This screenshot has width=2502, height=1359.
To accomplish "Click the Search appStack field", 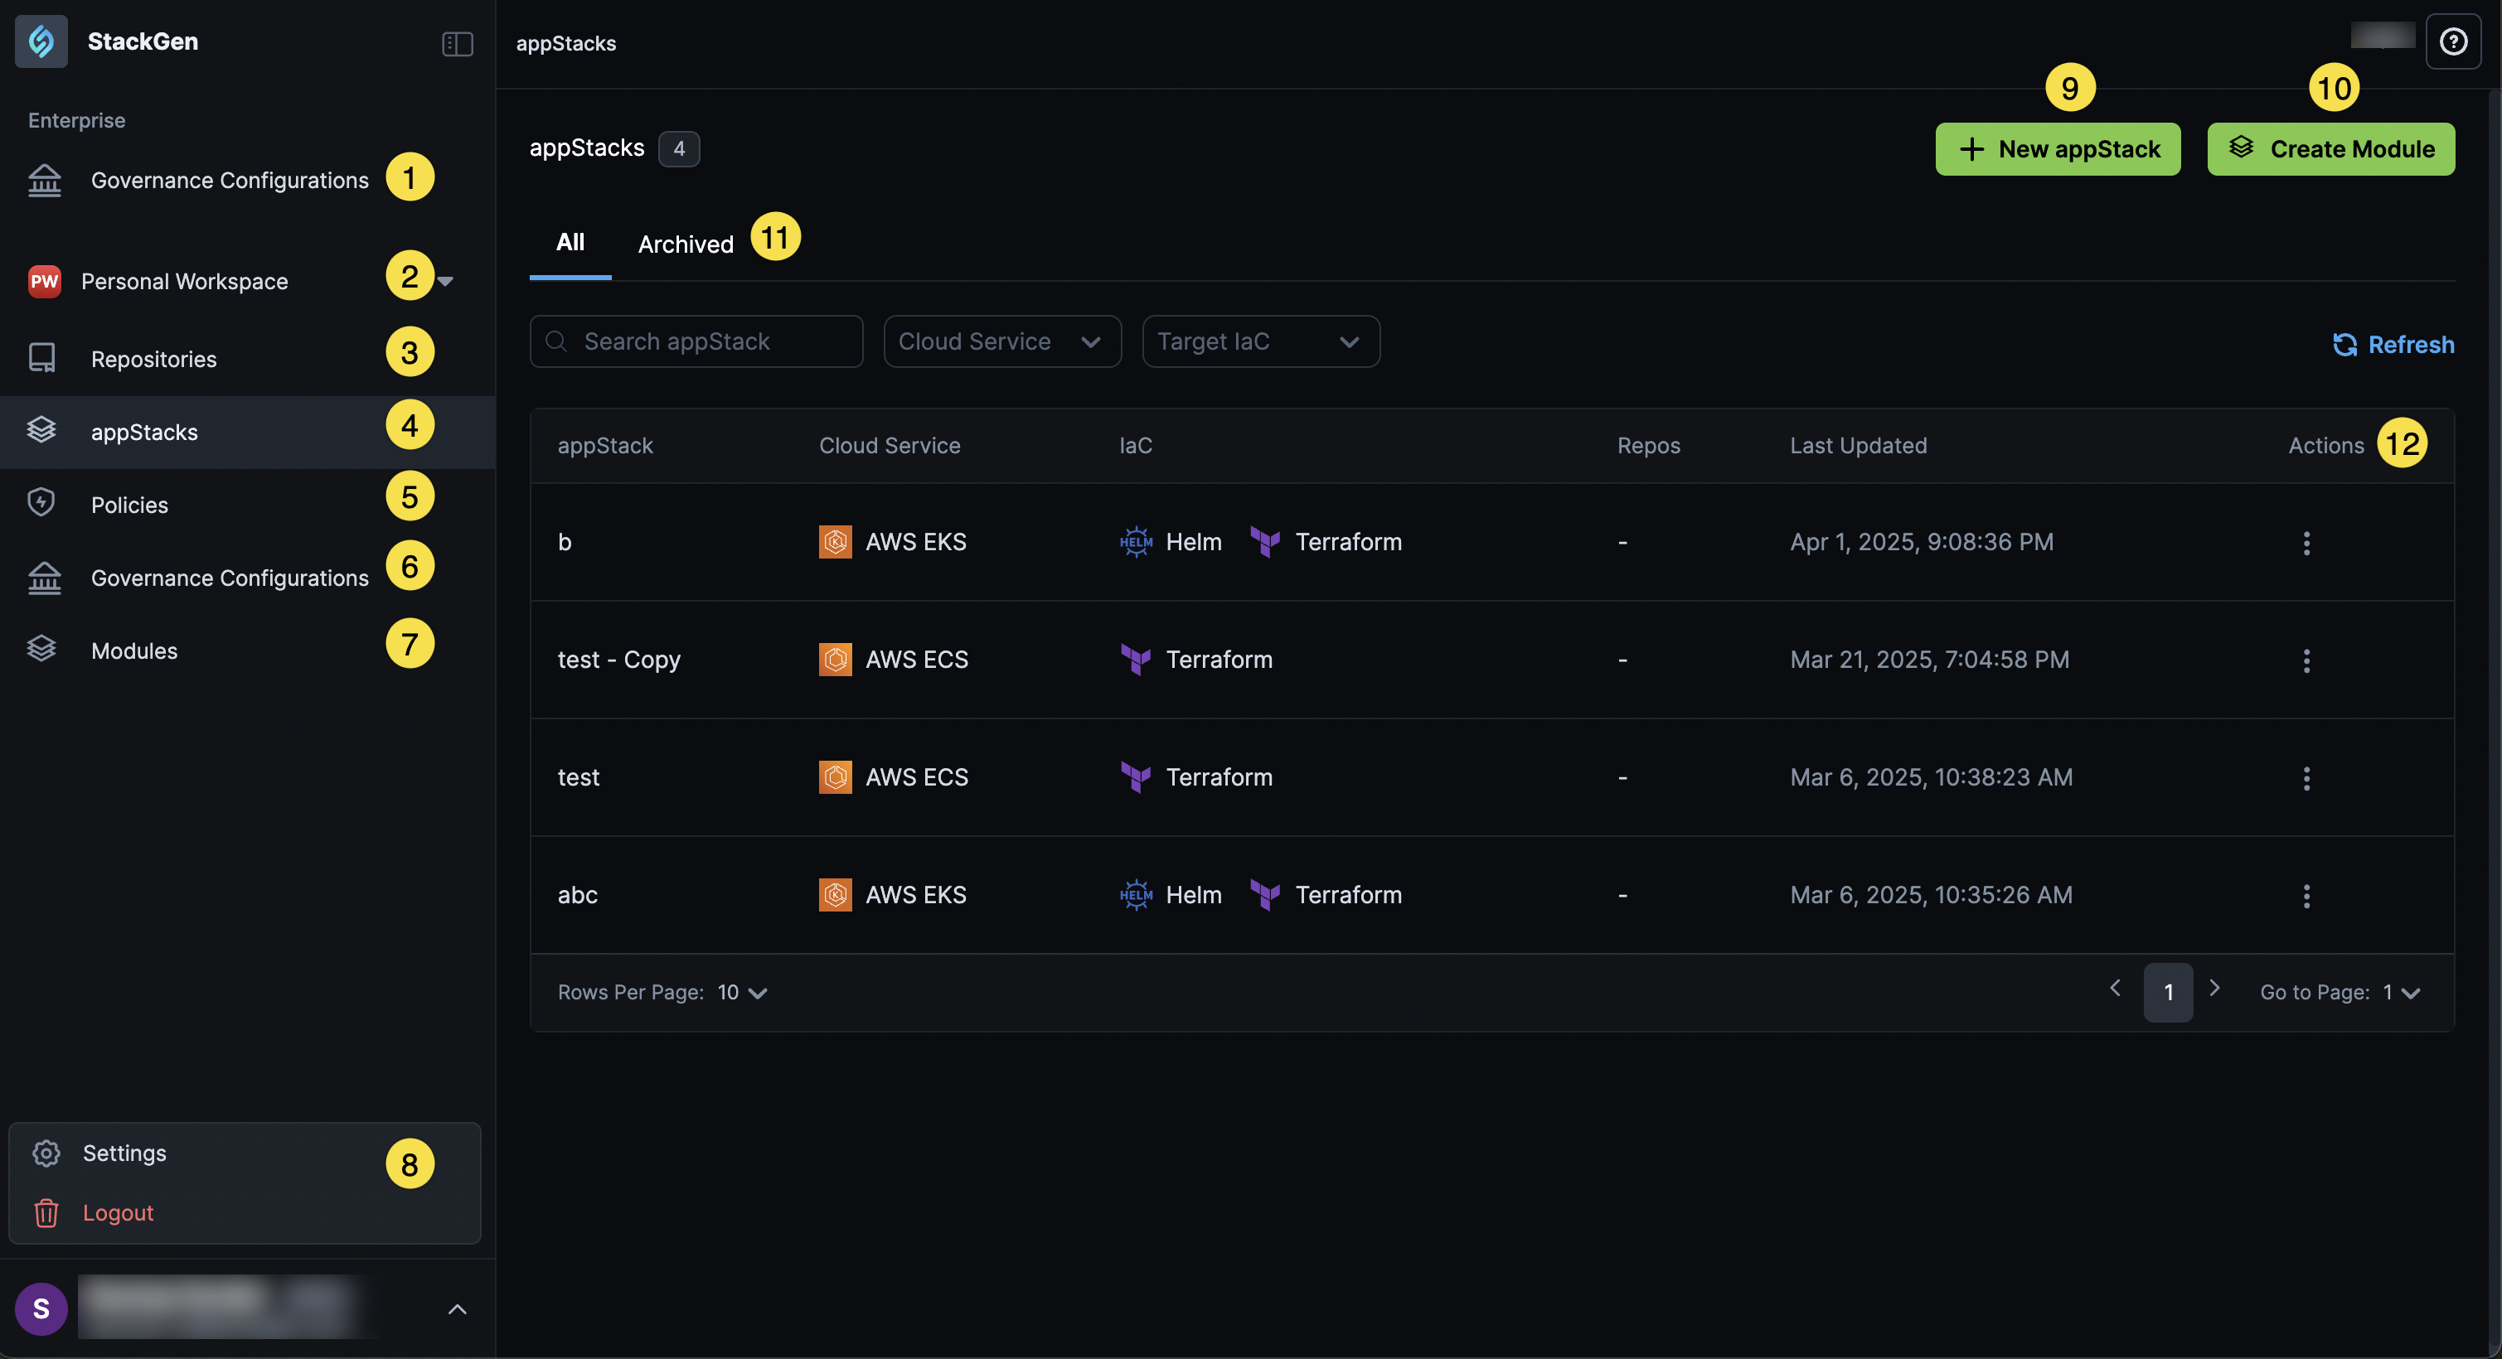I will [x=696, y=341].
